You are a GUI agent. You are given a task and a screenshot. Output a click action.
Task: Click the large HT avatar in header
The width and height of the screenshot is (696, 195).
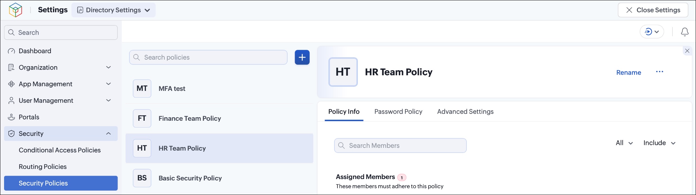click(x=343, y=72)
